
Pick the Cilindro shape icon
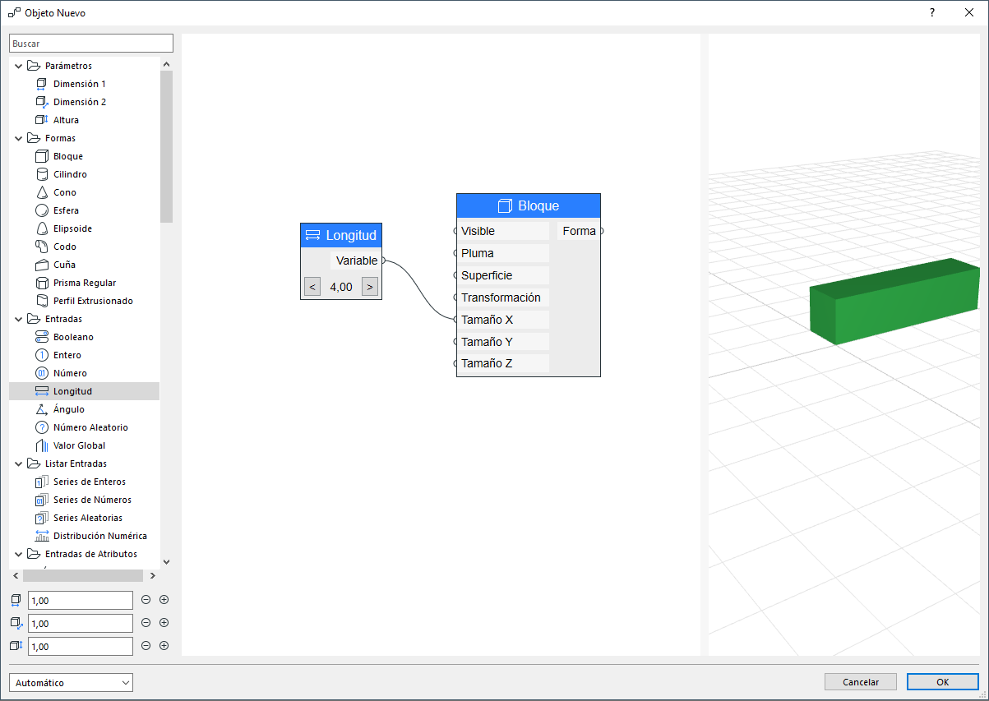(43, 174)
